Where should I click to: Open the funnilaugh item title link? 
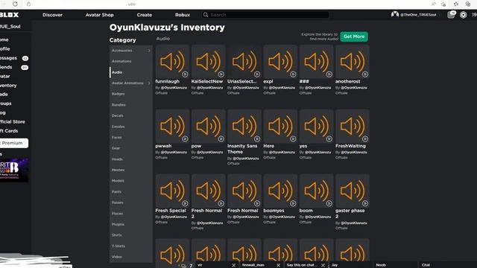(167, 81)
